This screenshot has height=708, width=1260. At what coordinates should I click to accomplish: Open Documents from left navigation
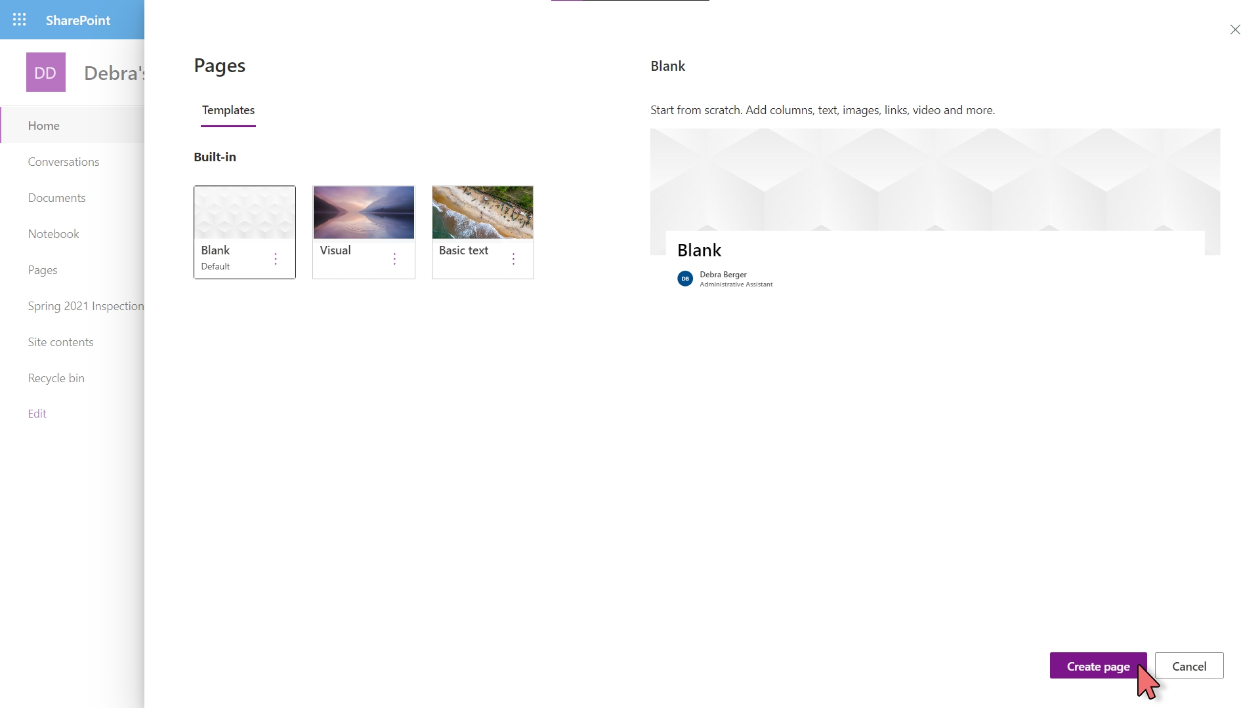pos(56,198)
